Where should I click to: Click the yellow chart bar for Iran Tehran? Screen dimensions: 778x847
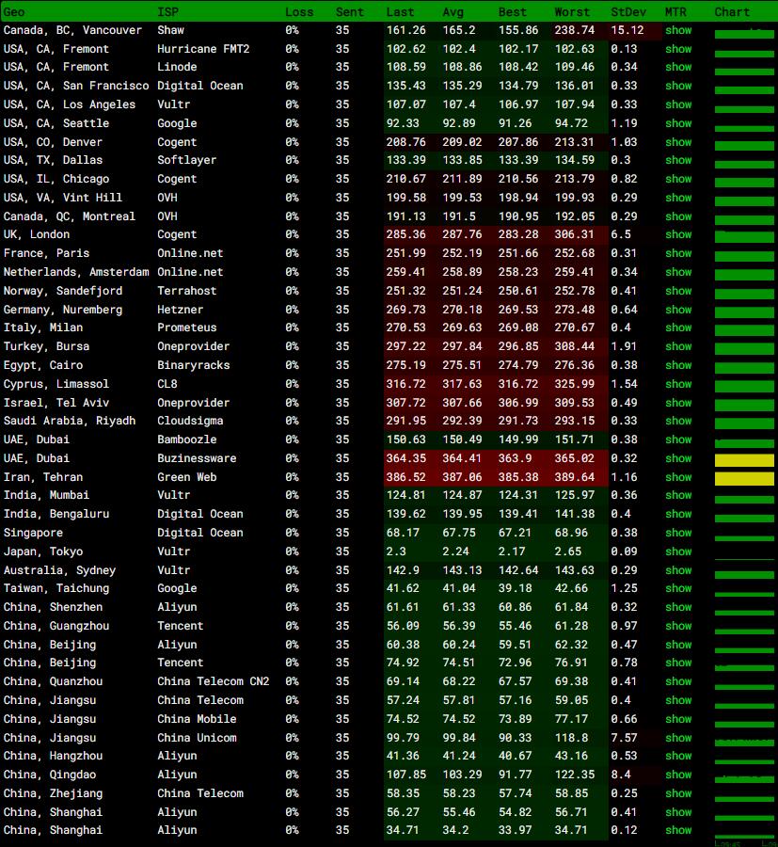pyautogui.click(x=744, y=479)
